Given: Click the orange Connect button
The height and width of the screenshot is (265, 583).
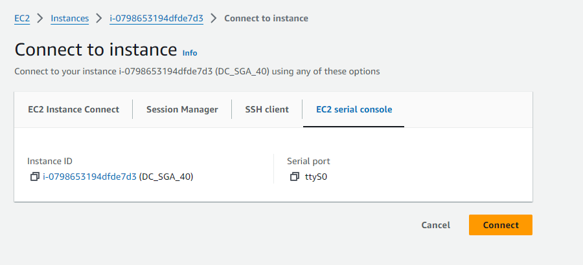Looking at the screenshot, I should point(501,225).
